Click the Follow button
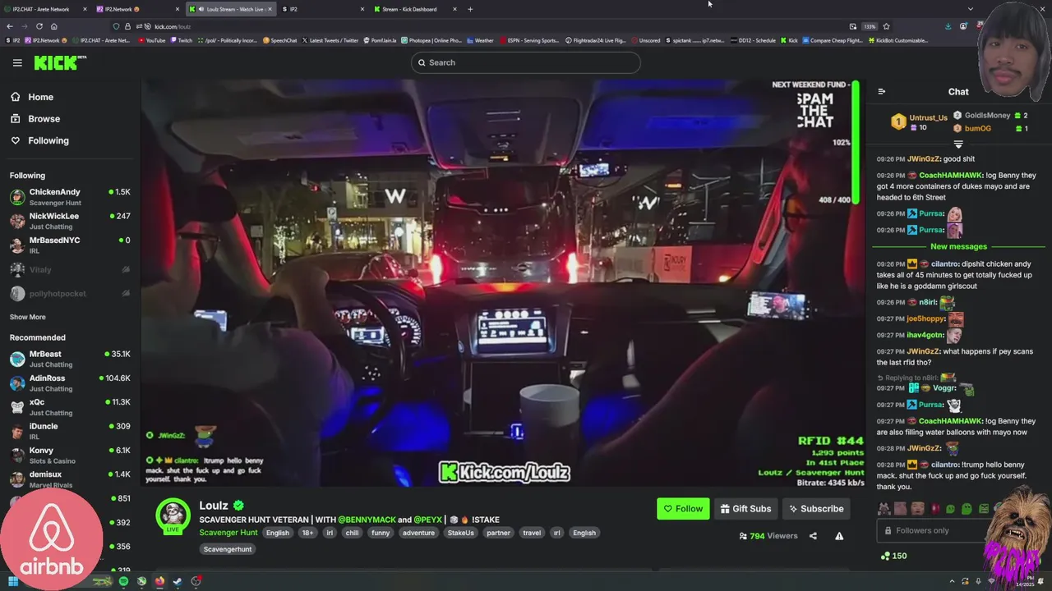This screenshot has height=591, width=1052. point(683,509)
